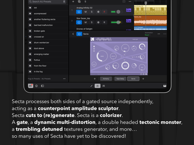194x145 pixels.
Task: Select the orange Star Gazer_bip audio region
Action: [x=150, y=21]
